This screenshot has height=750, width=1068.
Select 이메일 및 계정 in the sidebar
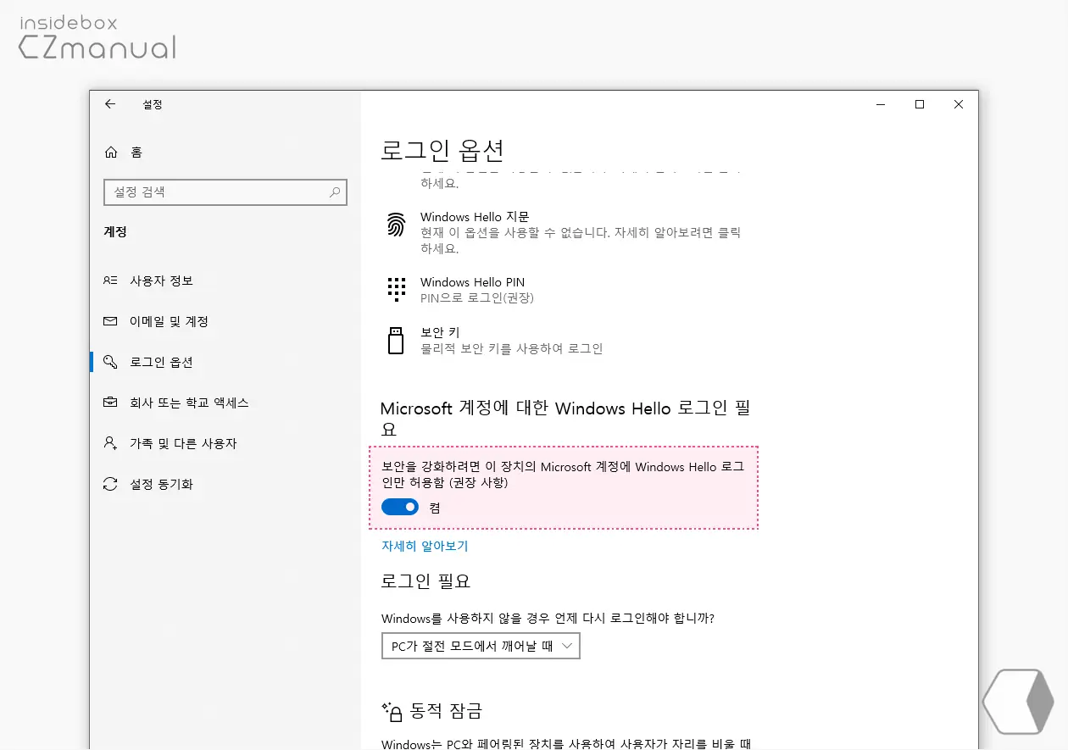tap(169, 321)
